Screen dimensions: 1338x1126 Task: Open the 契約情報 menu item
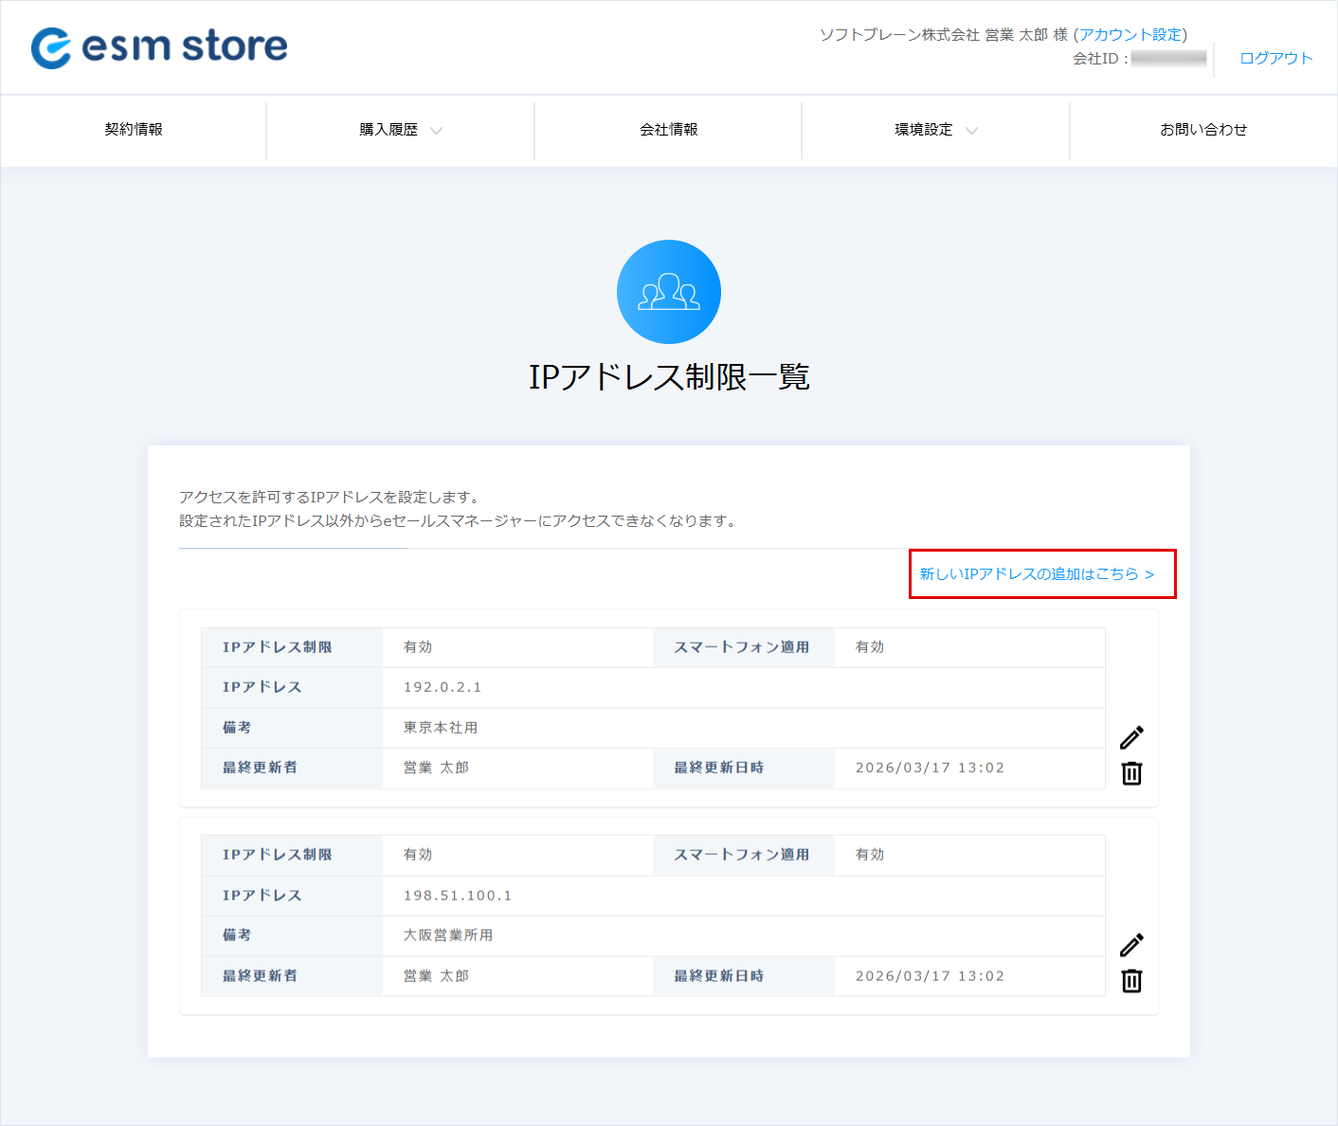tap(134, 130)
